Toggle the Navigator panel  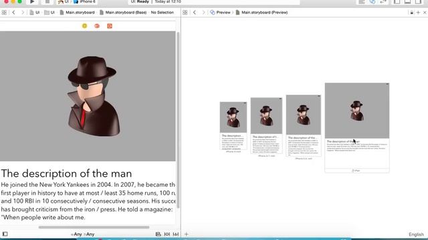397,1
